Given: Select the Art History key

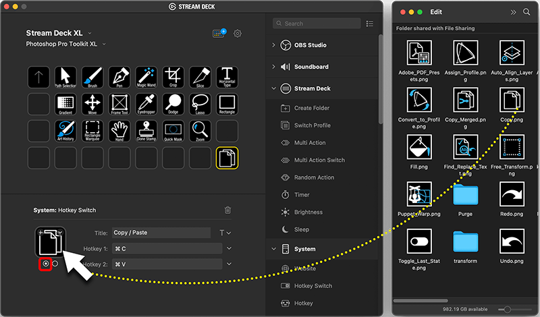Looking at the screenshot, I should pos(65,131).
